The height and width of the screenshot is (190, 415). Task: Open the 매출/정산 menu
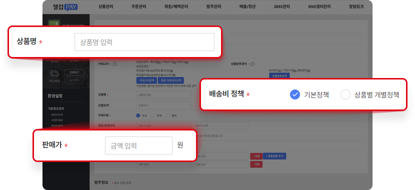tap(247, 6)
